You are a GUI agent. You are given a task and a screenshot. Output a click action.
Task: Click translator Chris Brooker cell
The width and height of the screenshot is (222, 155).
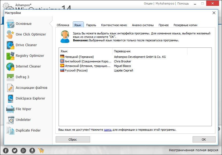click(x=123, y=61)
